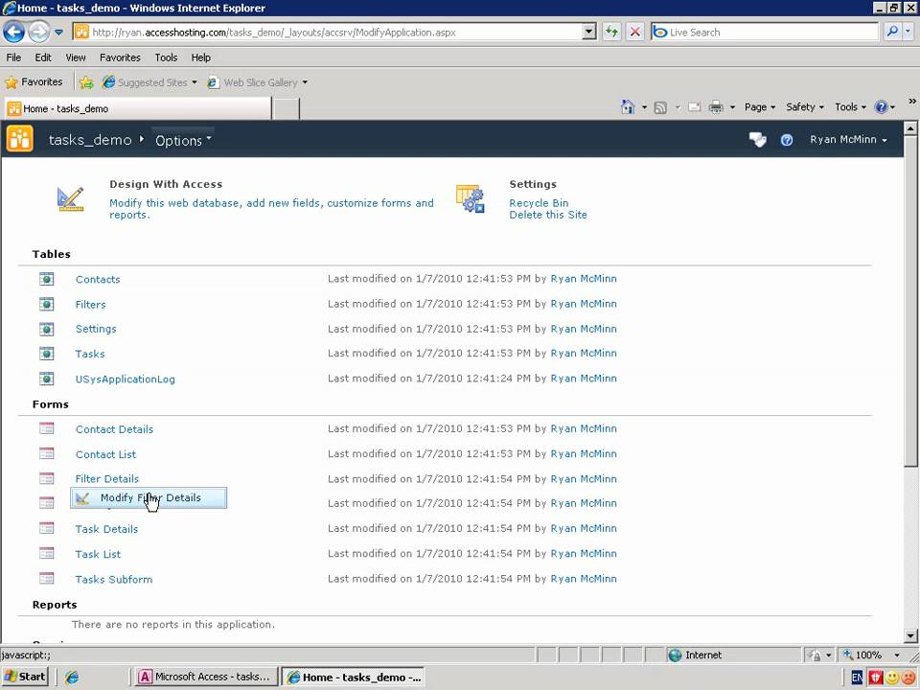Expand the Web Slice Gallery dropdown

pyautogui.click(x=305, y=82)
